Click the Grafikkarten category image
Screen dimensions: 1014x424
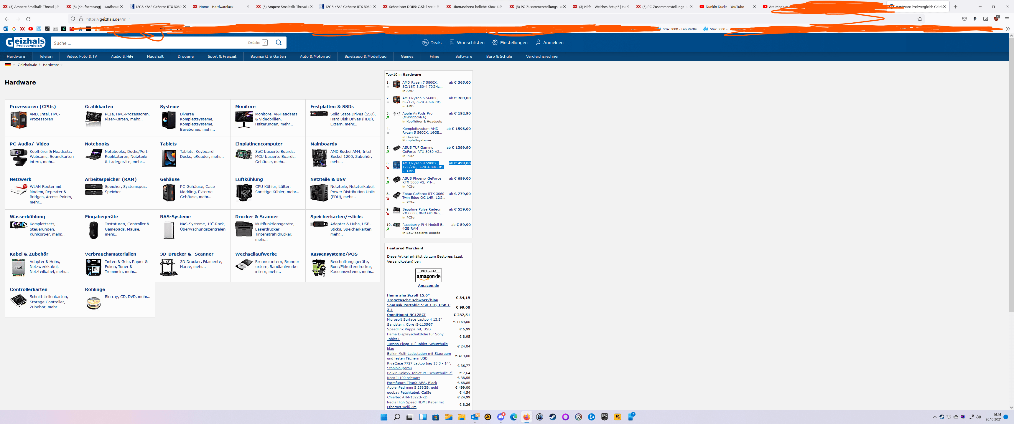tap(93, 119)
